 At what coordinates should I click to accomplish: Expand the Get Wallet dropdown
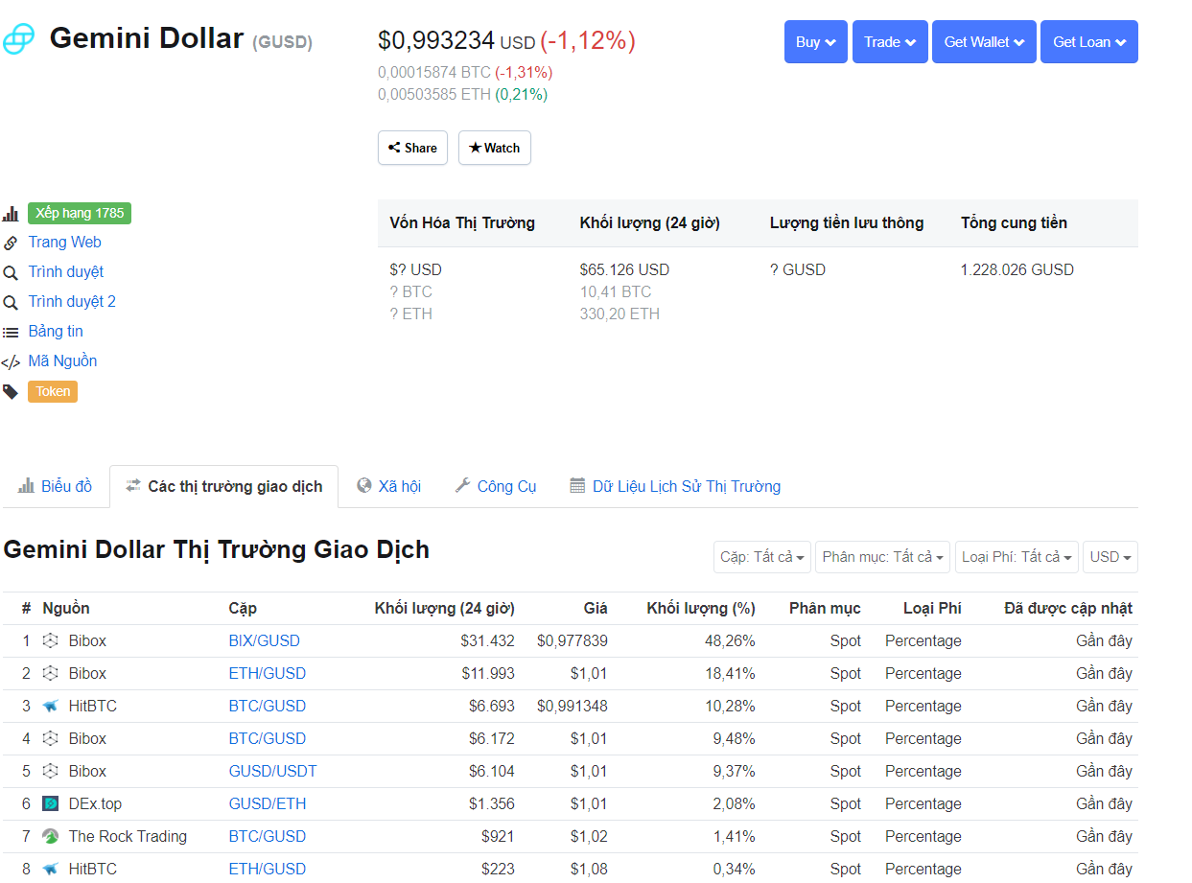pos(984,42)
